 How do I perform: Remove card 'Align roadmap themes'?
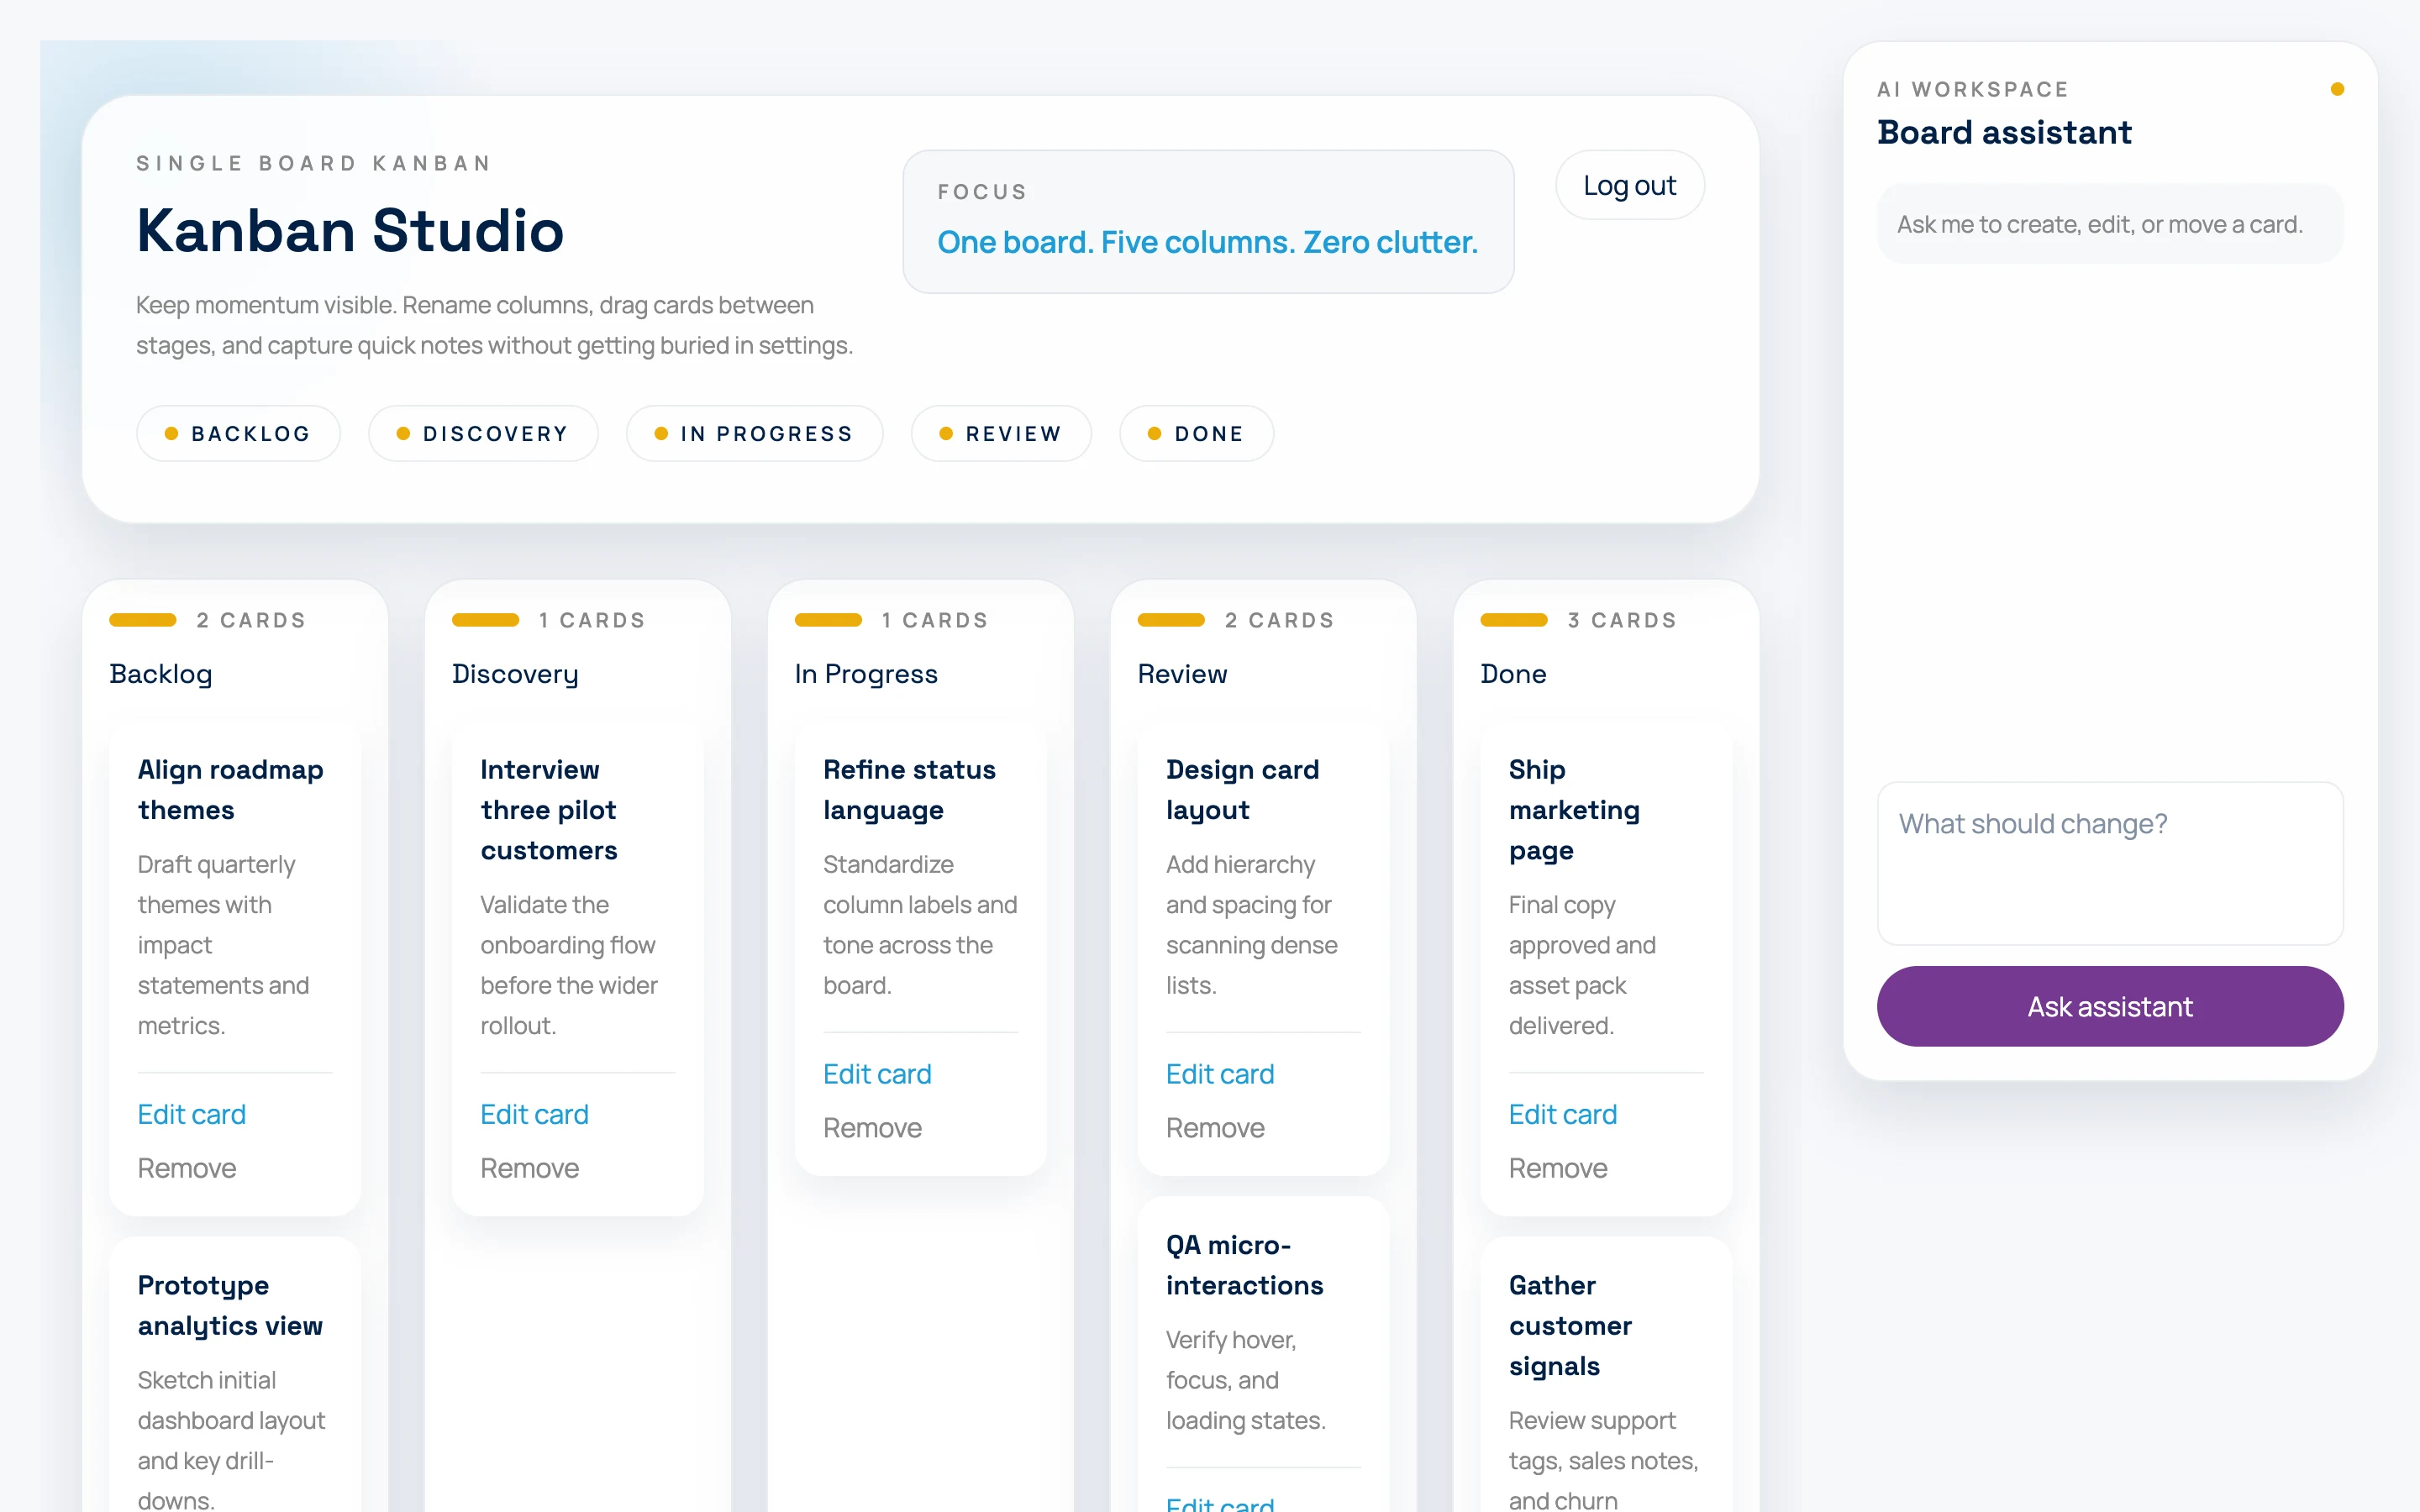187,1168
